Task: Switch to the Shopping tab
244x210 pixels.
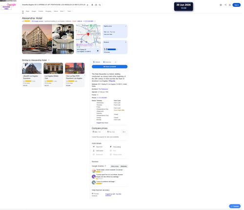Action: point(48,11)
